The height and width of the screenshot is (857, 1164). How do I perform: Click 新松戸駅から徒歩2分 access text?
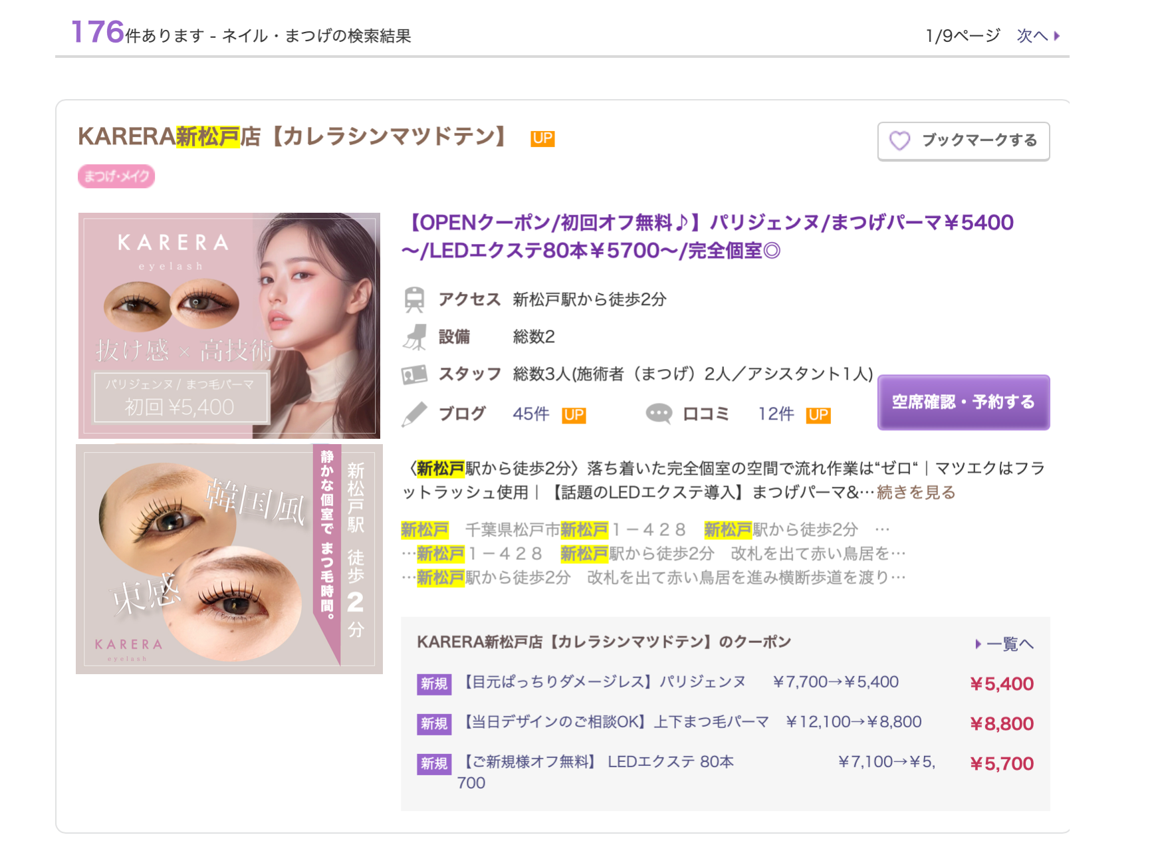click(590, 299)
